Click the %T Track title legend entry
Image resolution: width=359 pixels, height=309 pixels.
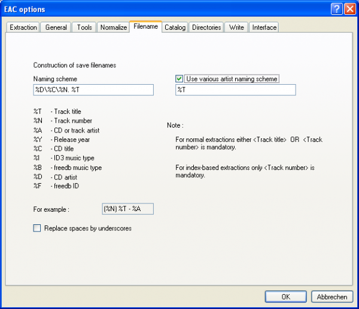[x=57, y=112]
